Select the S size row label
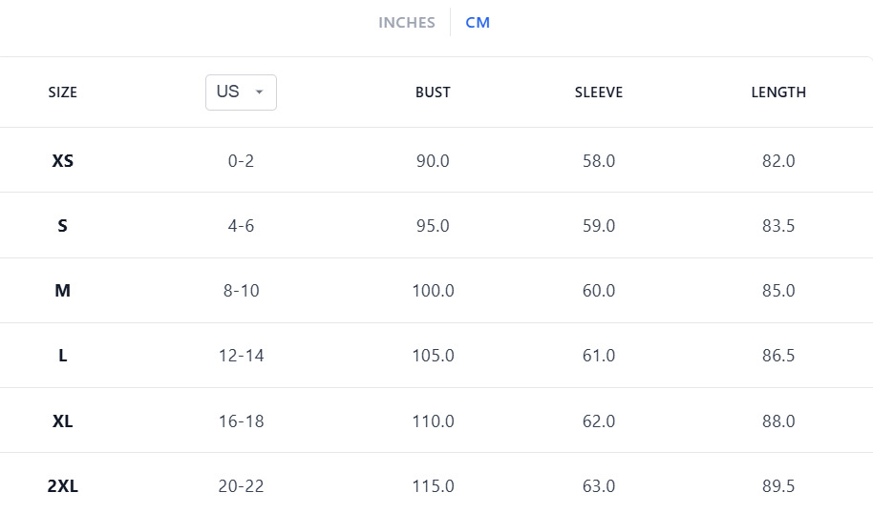 click(x=63, y=226)
